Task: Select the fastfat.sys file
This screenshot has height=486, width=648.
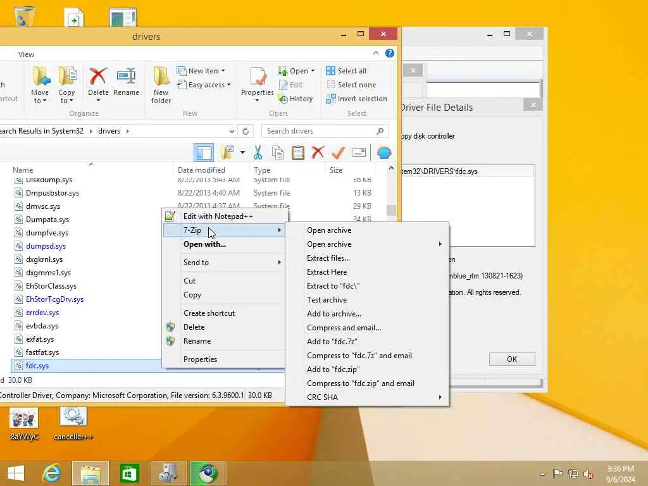Action: (x=42, y=352)
